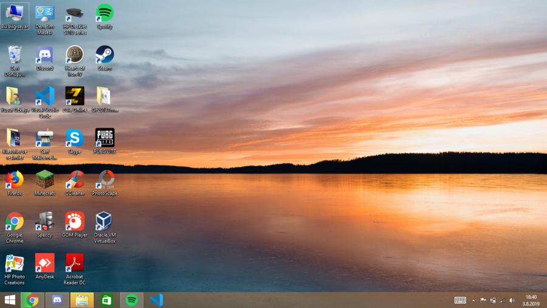Open the clock showing 18:40

coord(531,300)
